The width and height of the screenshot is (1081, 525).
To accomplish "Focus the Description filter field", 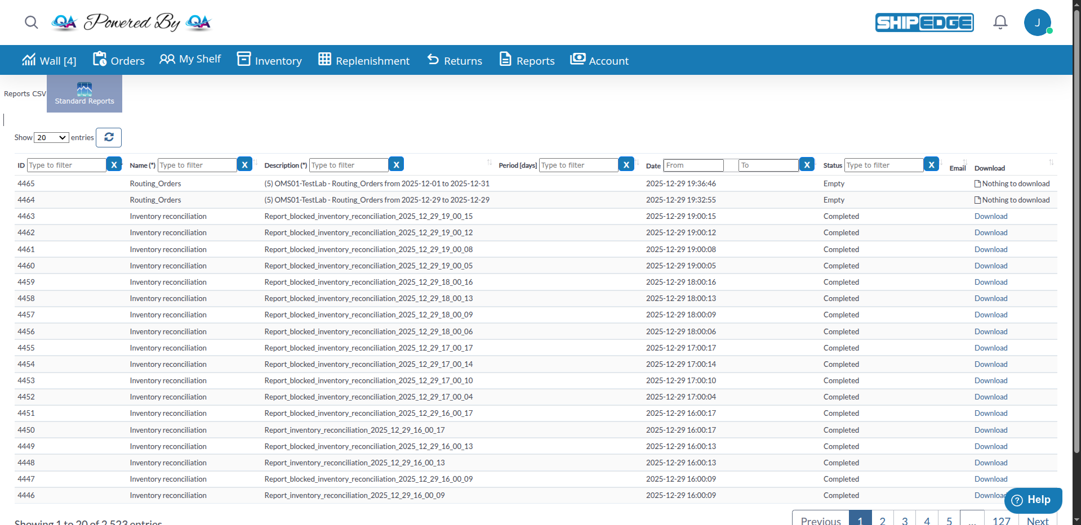I will tap(349, 165).
